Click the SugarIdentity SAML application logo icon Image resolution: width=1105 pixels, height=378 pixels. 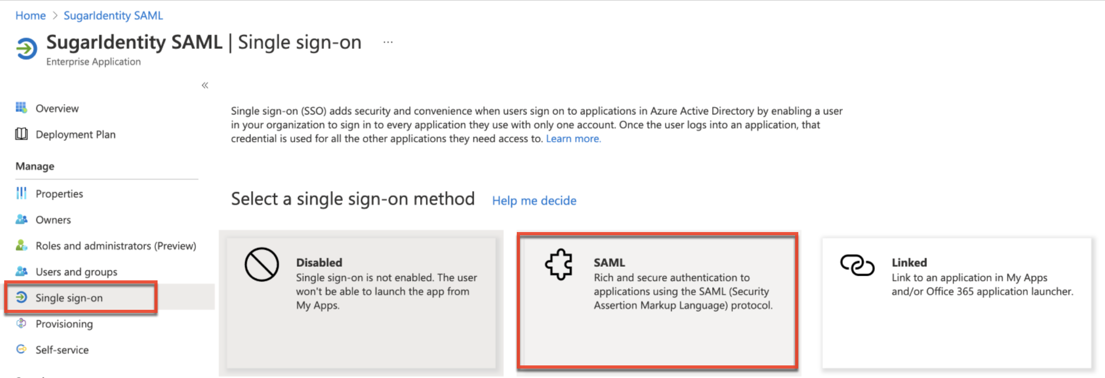(26, 49)
